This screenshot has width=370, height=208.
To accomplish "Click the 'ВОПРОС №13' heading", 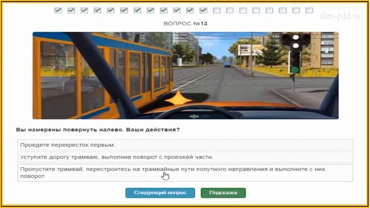I will tap(186, 24).
